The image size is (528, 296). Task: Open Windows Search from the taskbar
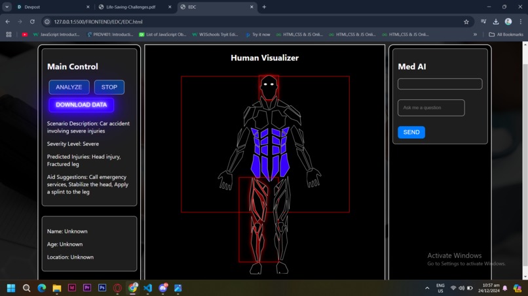coord(27,288)
